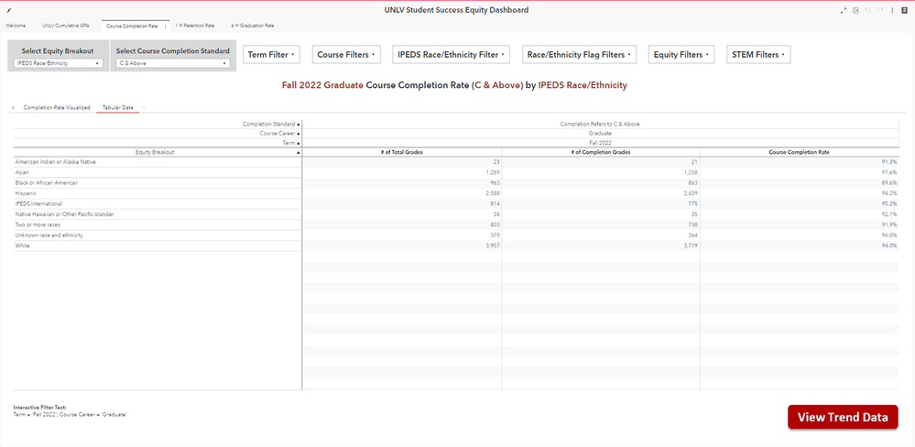Open the 1 Yr Retention Rate tab
This screenshot has width=915, height=447.
(x=195, y=27)
